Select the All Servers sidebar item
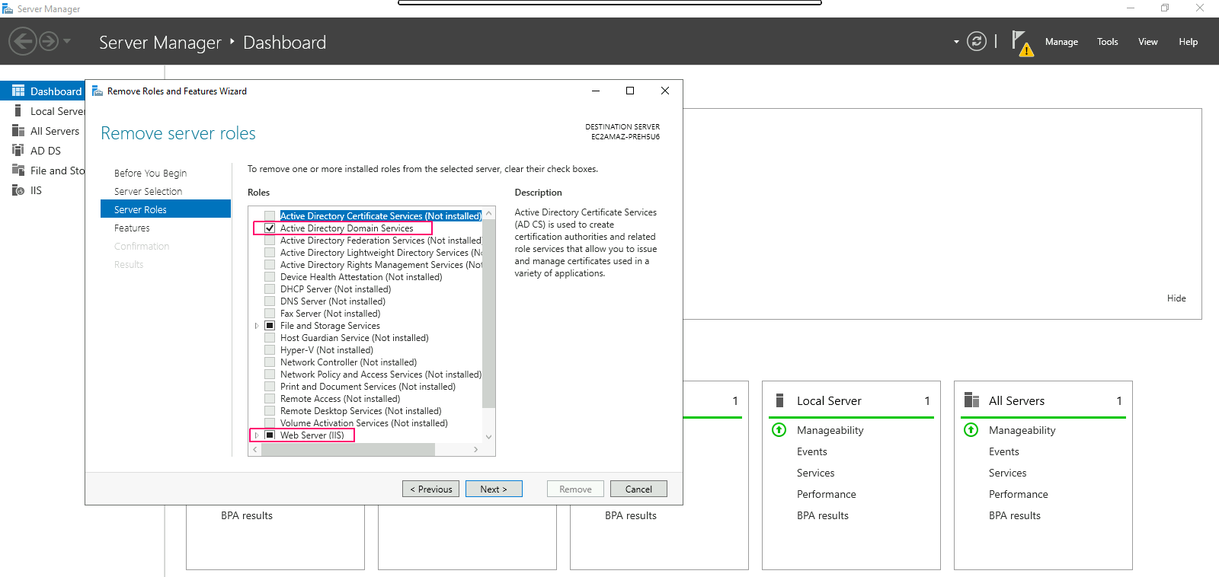 43,130
